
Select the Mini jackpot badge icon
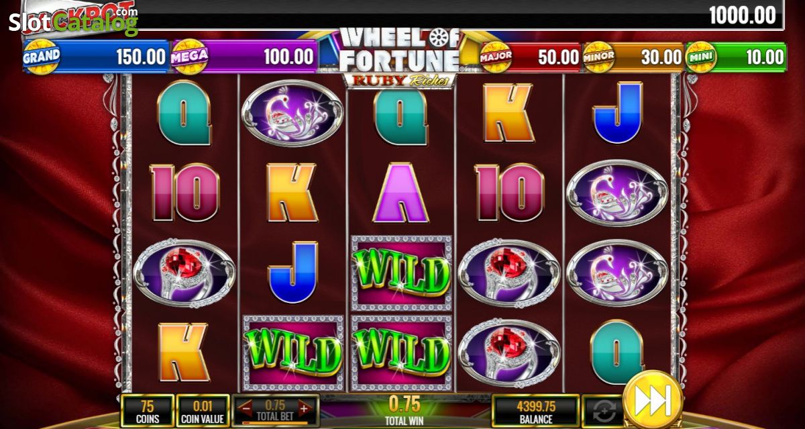click(x=702, y=56)
